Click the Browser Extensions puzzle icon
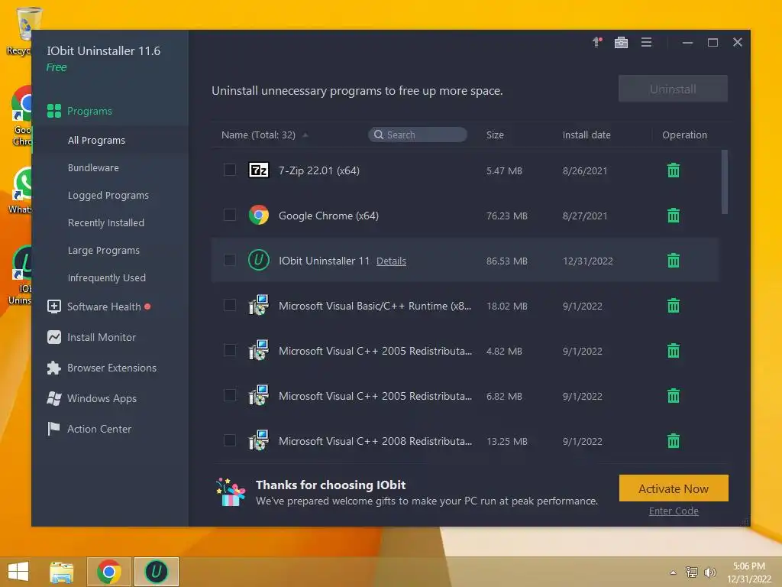The width and height of the screenshot is (782, 587). 54,368
